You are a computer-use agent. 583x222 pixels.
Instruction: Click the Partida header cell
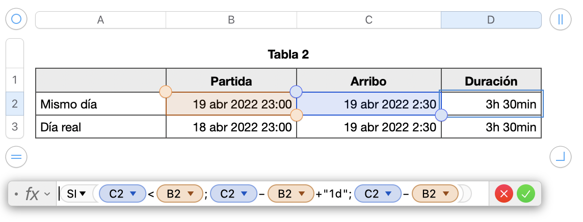point(231,81)
